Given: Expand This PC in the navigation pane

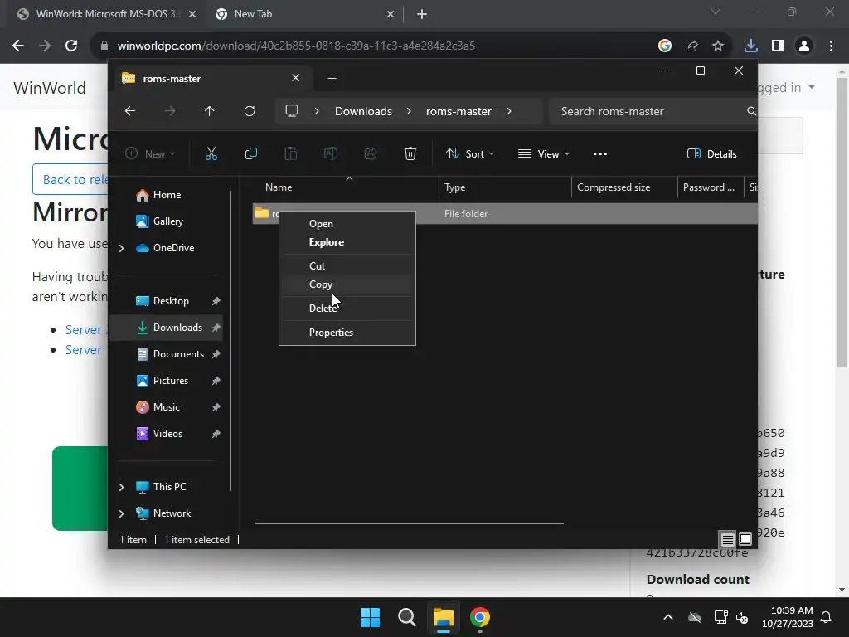Looking at the screenshot, I should pyautogui.click(x=121, y=487).
